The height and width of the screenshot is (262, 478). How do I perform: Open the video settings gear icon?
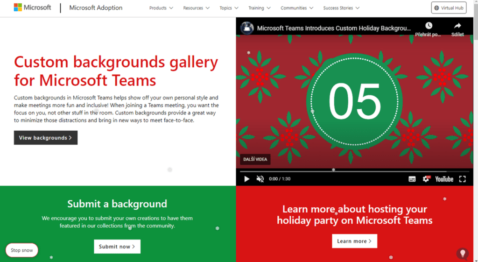[426, 179]
